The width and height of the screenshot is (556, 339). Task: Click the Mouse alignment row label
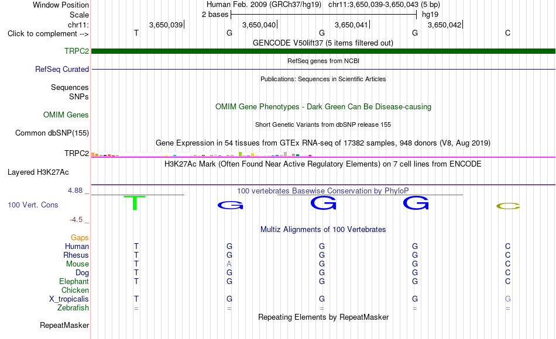[77, 264]
